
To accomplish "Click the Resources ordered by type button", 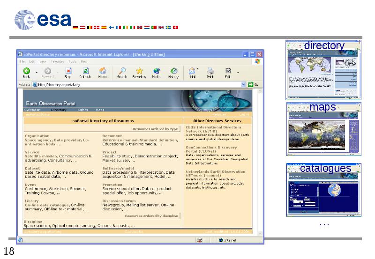I will [x=155, y=129].
